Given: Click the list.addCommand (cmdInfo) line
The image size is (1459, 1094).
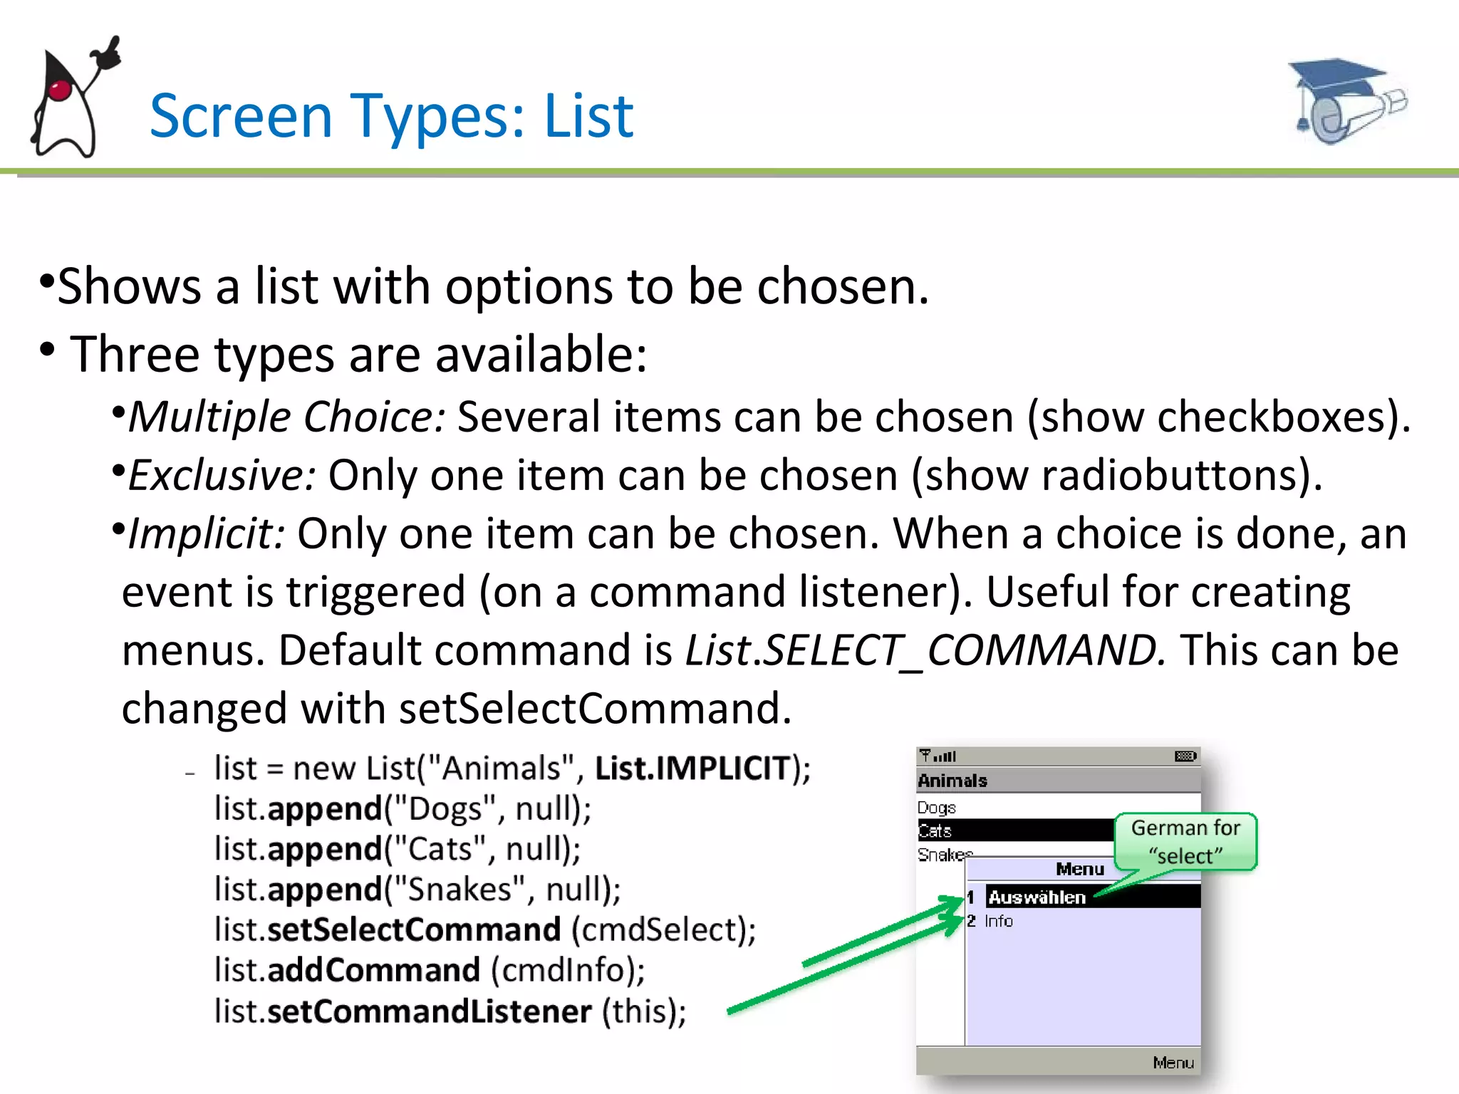Looking at the screenshot, I should pos(430,970).
